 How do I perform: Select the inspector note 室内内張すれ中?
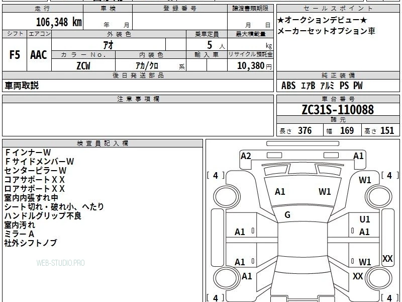tap(31, 198)
